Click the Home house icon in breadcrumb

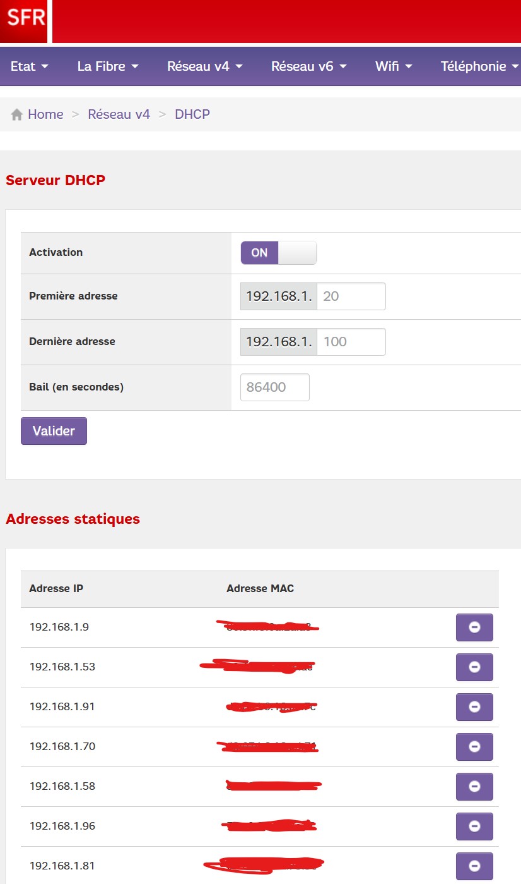[17, 115]
